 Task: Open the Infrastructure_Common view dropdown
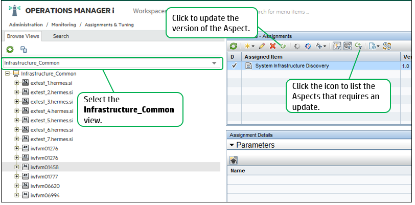214,63
